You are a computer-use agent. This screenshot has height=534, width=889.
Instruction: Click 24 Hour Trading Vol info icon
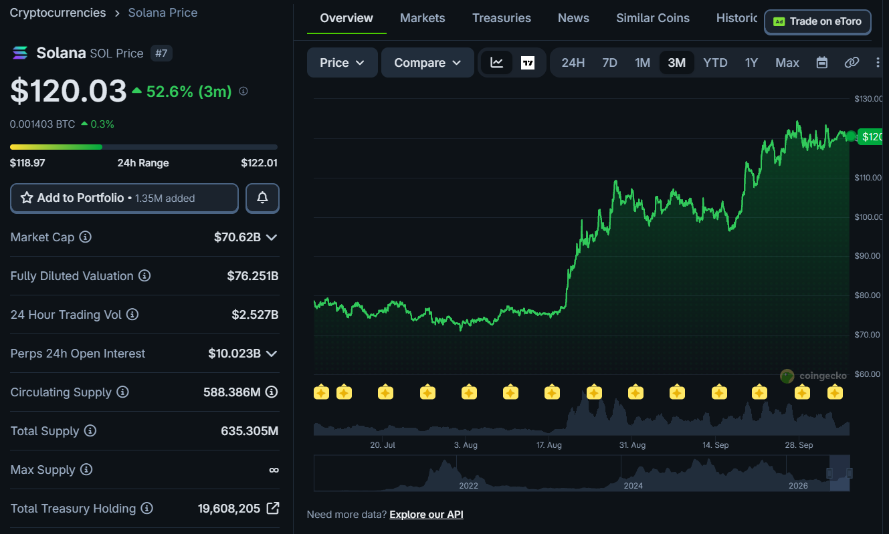[x=132, y=314]
